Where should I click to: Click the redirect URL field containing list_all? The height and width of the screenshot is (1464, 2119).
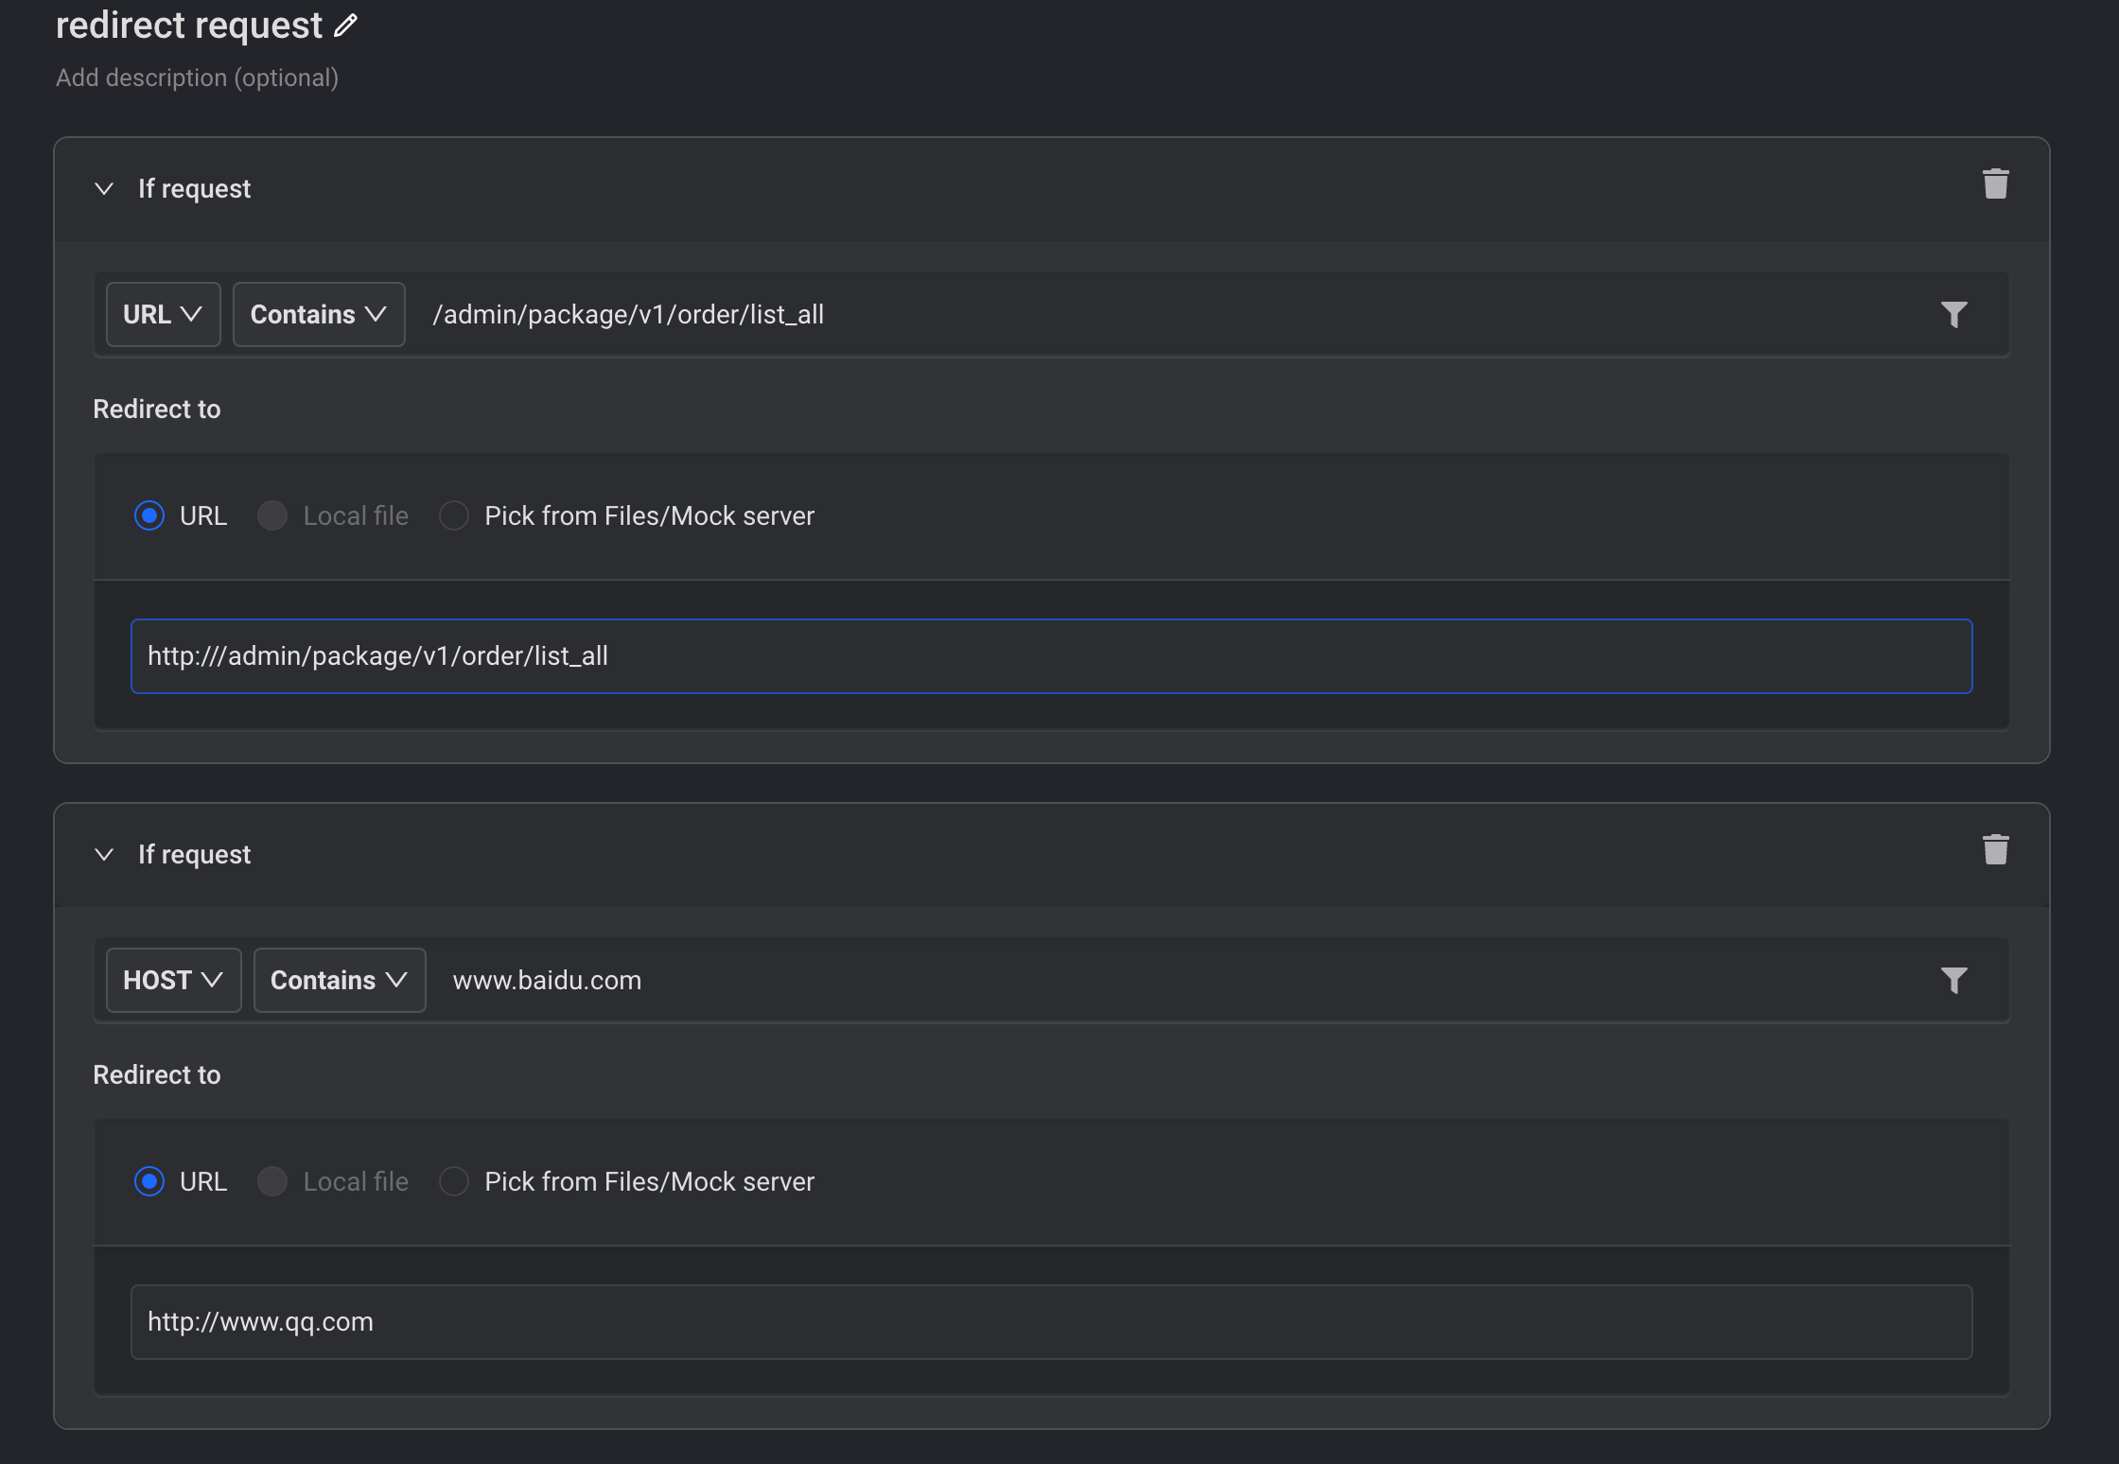(1050, 656)
